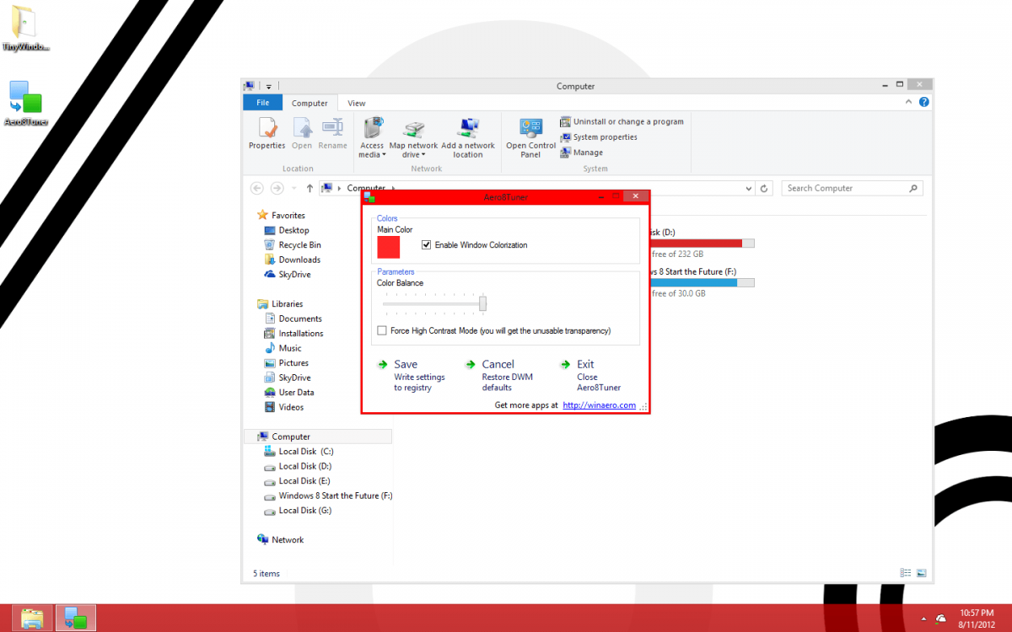The image size is (1012, 632).
Task: Select Local Disk (C:) in navigation pane
Action: 299,452
